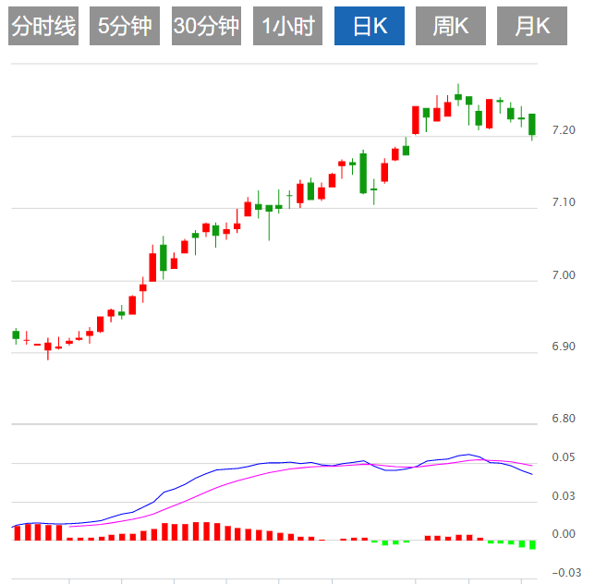Viewport: 595px width, 584px height.
Task: Show the 1小时 chart view
Action: (x=287, y=26)
